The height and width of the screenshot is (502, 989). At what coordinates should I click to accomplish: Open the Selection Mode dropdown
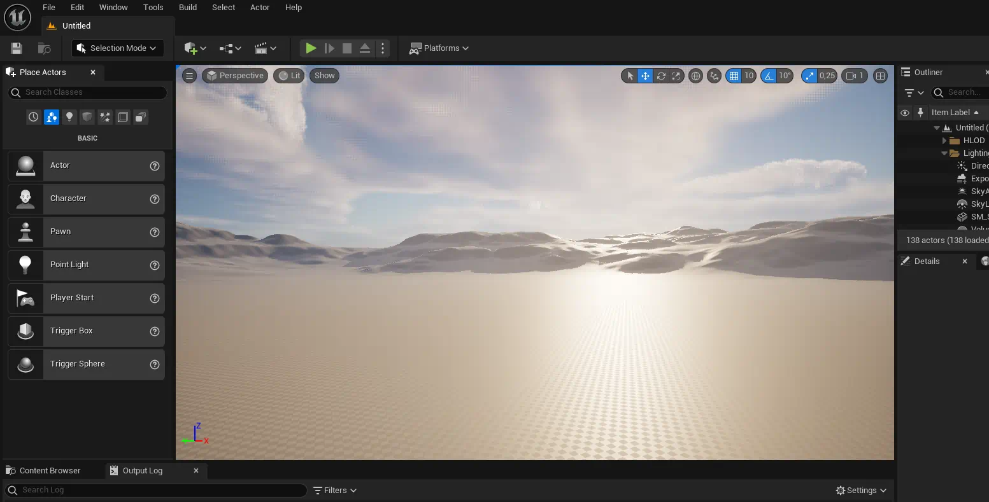pos(118,48)
